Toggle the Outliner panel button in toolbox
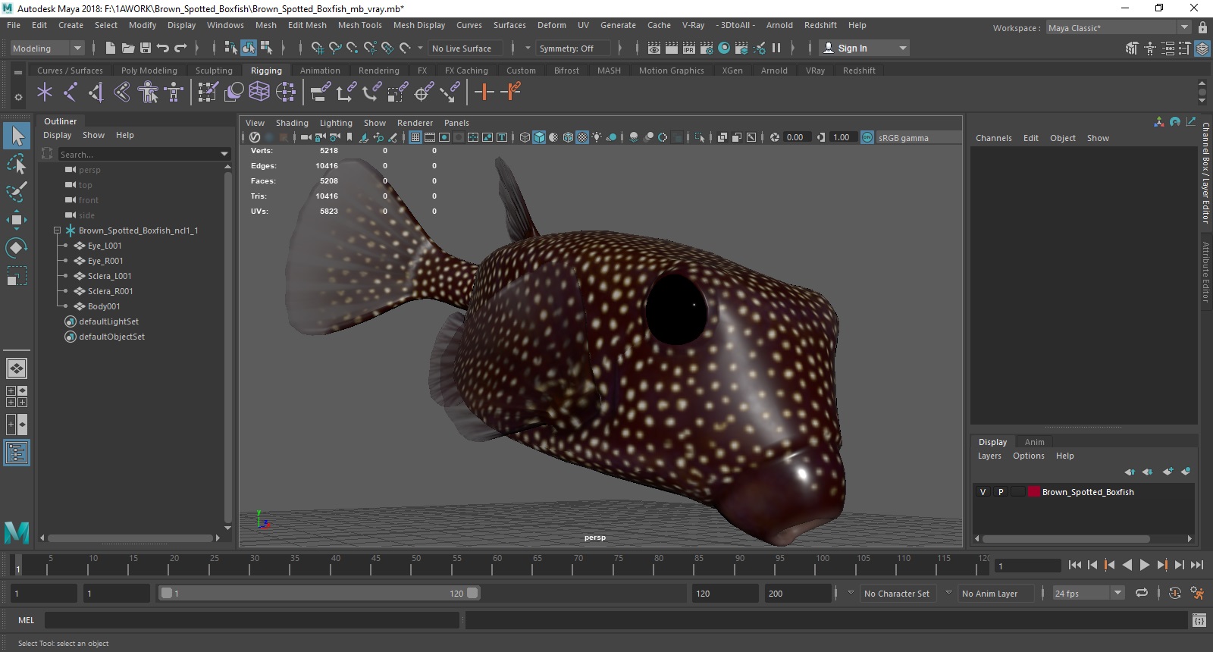 17,453
